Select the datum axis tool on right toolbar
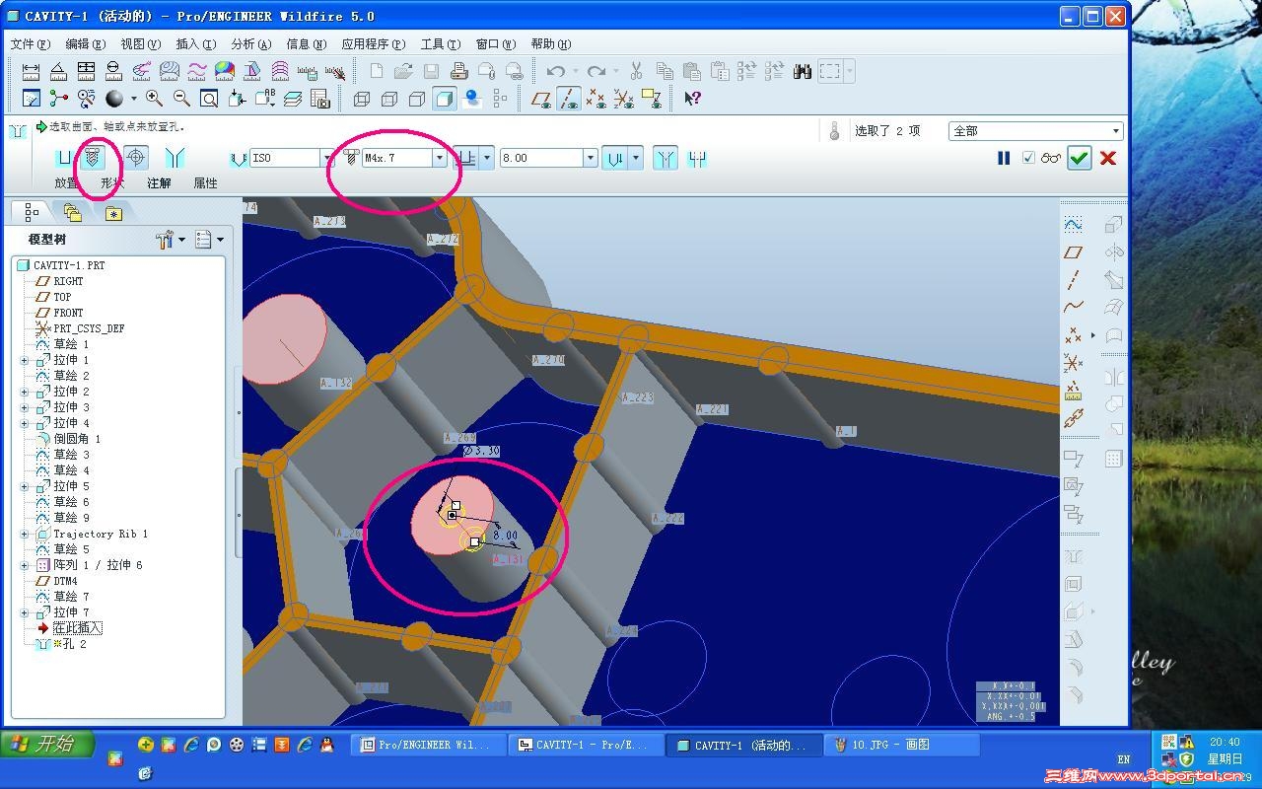The image size is (1262, 789). click(1074, 280)
